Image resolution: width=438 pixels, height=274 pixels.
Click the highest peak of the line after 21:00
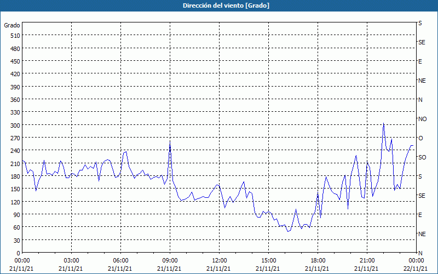tap(384, 123)
